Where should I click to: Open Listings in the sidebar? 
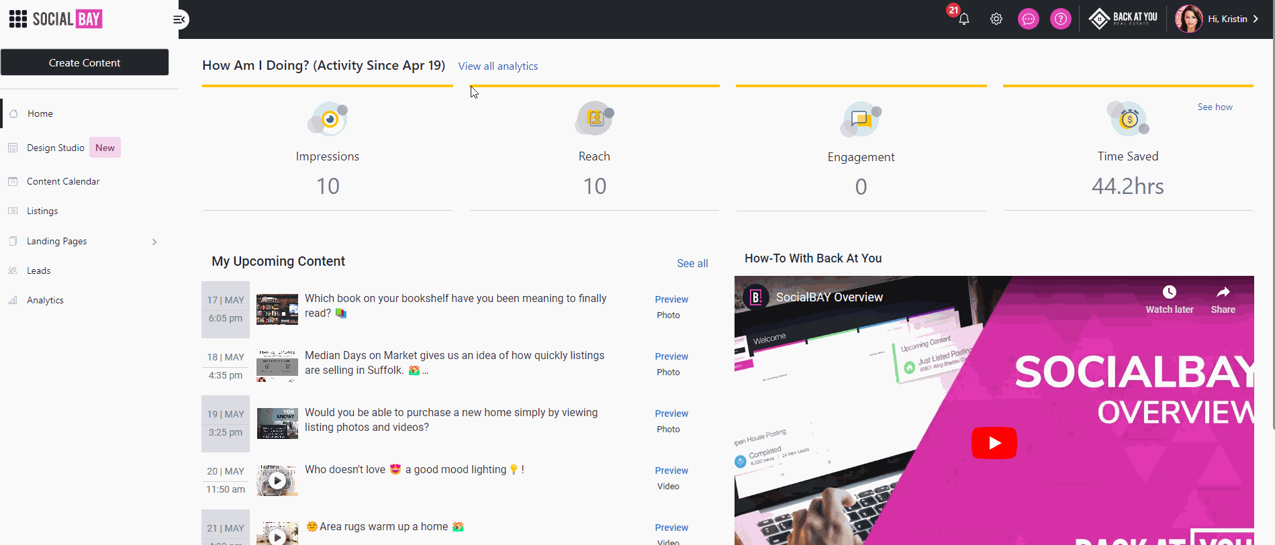pyautogui.click(x=42, y=211)
